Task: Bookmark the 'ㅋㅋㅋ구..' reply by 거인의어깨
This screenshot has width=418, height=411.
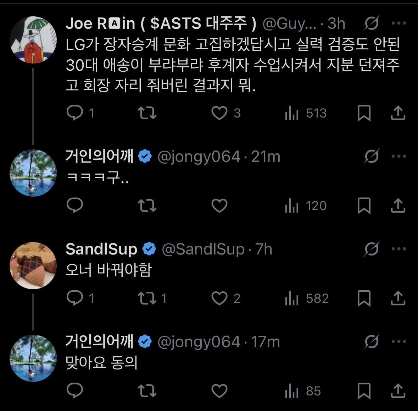Action: [x=364, y=206]
